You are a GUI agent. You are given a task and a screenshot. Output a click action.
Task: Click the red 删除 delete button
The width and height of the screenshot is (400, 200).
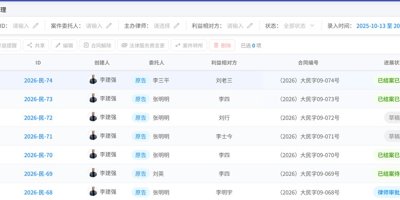pos(222,45)
